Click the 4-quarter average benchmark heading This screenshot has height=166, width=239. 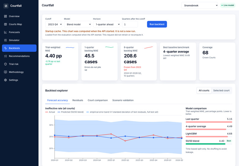point(176,52)
